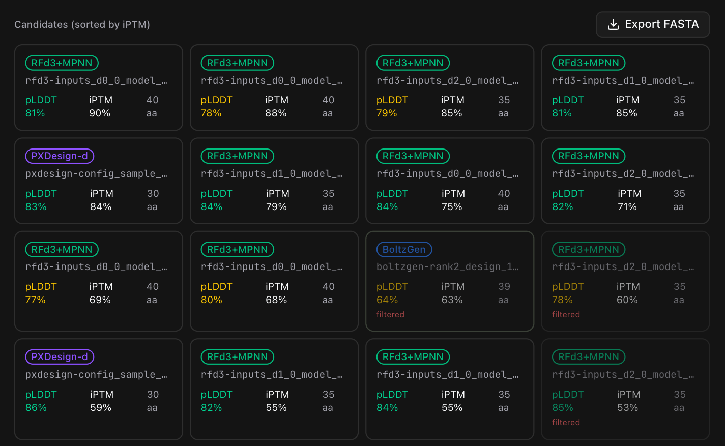
Task: Click the RFd3+MPNN badge on the 88% iPTM card
Action: coord(238,63)
